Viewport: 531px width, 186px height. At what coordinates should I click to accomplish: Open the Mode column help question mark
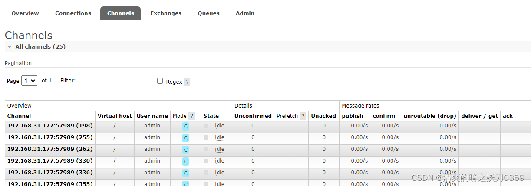191,116
